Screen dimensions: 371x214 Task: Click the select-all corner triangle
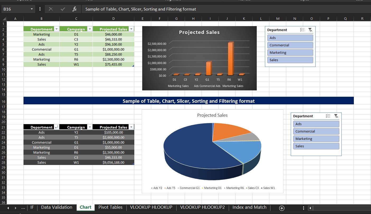pyautogui.click(x=4, y=19)
